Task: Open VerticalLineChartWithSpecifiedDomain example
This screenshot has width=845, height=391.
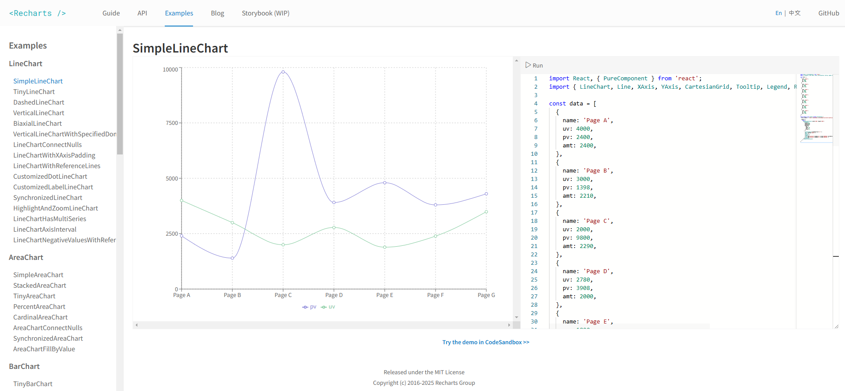Action: [64, 134]
